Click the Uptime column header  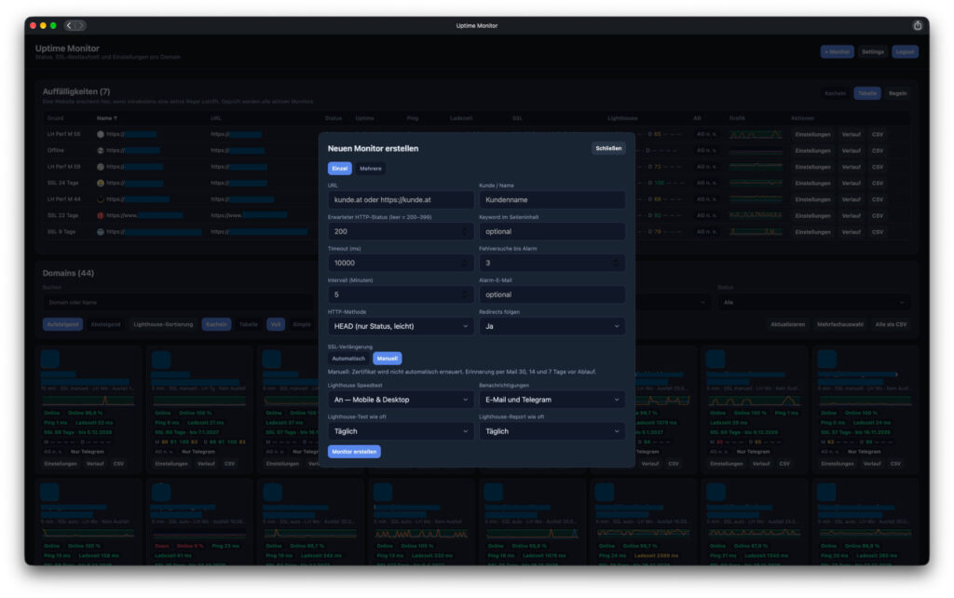click(x=364, y=118)
